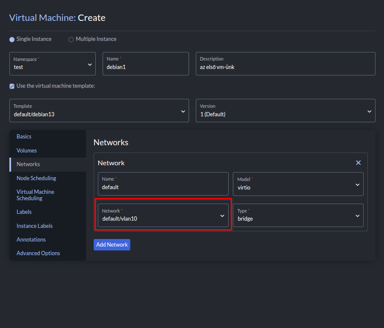Toggle 'Use the virtual machine template' checkbox
The image size is (384, 328).
tap(12, 86)
